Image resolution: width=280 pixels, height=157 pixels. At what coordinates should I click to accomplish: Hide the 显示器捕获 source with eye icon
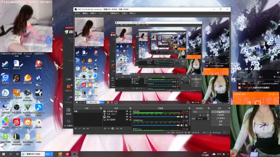tap(127, 120)
